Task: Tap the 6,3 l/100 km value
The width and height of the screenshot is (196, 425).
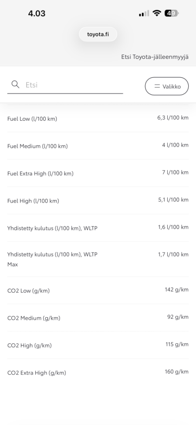Action: tap(173, 118)
